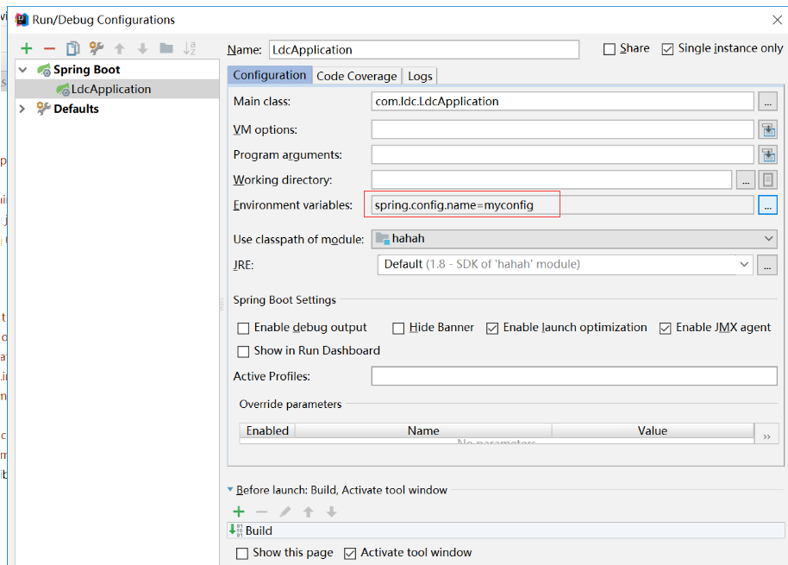The width and height of the screenshot is (788, 565).
Task: Click the Name column header in override parameters
Action: pyautogui.click(x=423, y=430)
